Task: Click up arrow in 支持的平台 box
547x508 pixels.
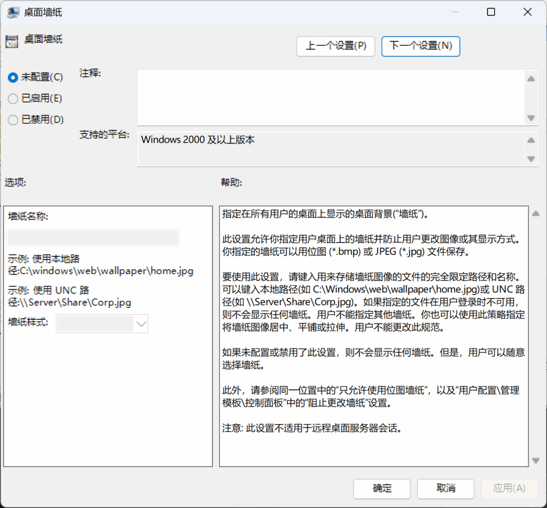Action: click(530, 140)
